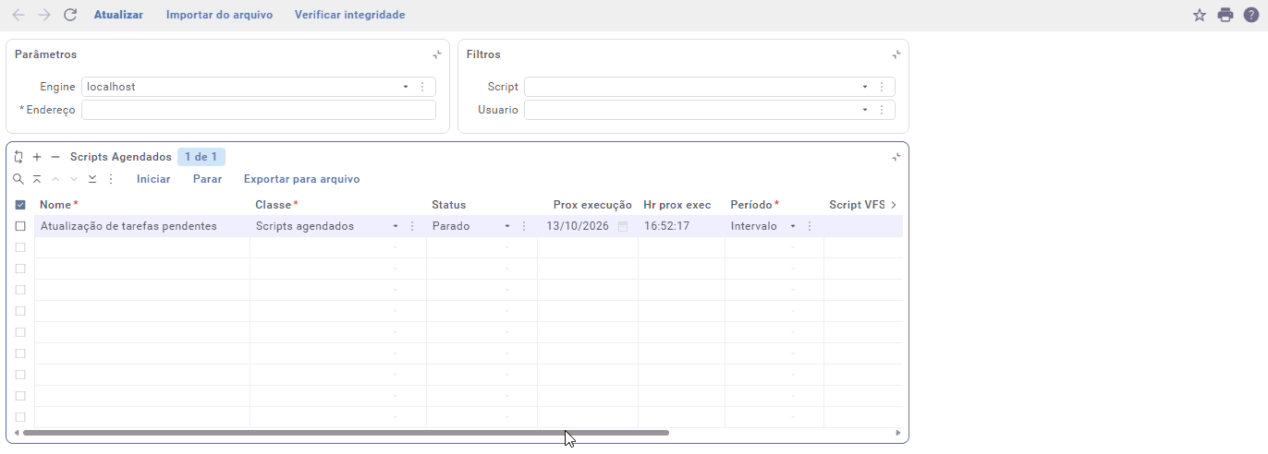Jump to first record in grid
The width and height of the screenshot is (1268, 454).
[x=37, y=179]
